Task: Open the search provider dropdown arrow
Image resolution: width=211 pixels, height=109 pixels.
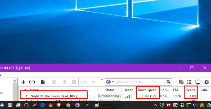Action: pyautogui.click(x=113, y=82)
